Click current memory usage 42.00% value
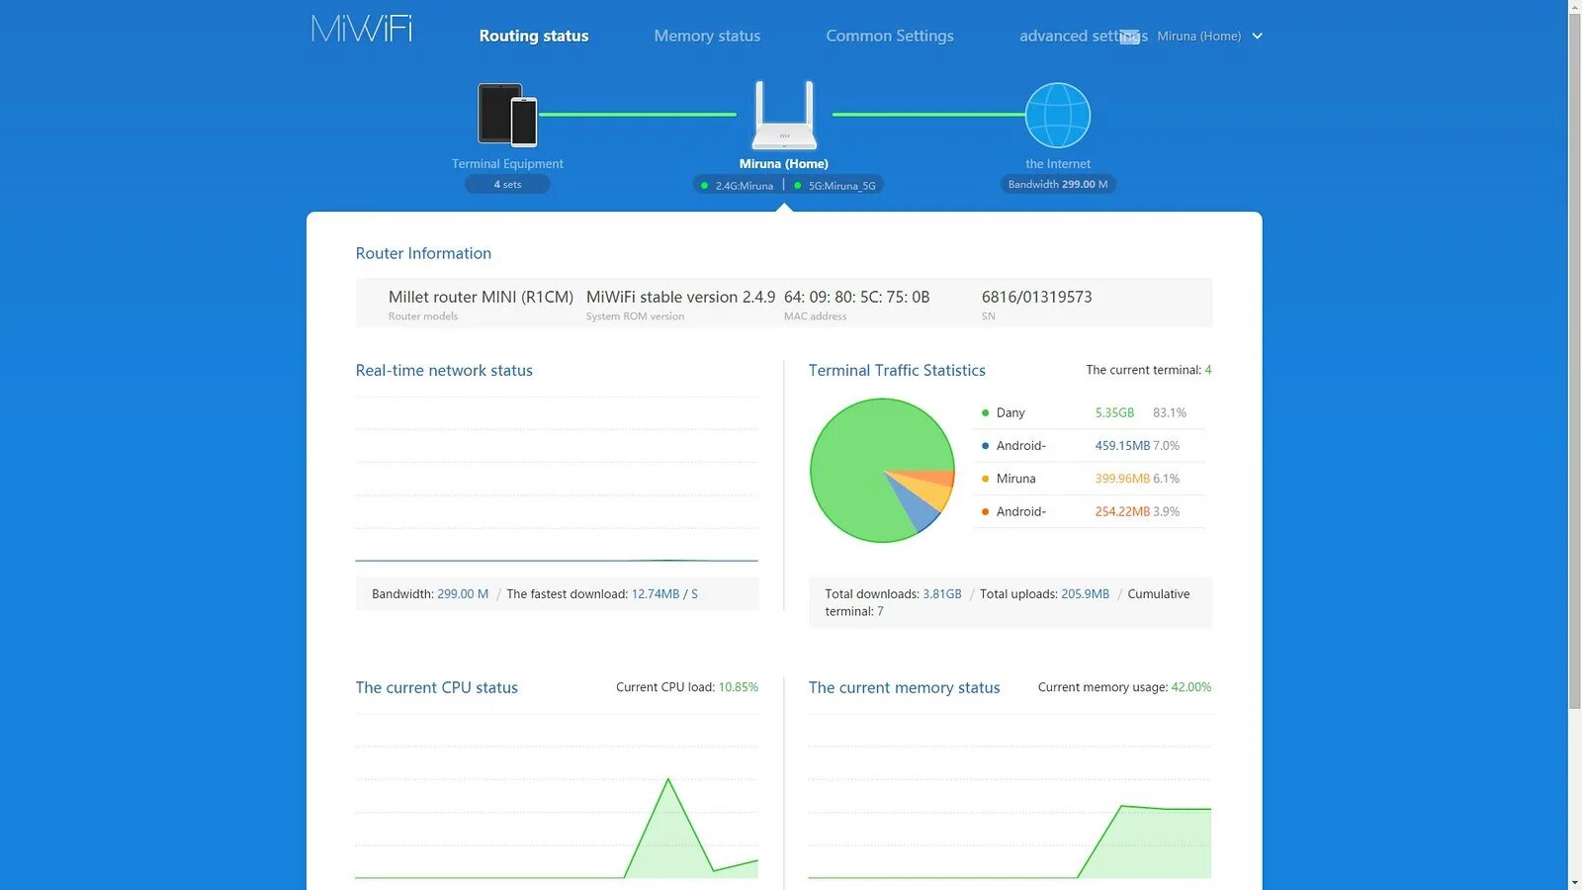 1191,687
